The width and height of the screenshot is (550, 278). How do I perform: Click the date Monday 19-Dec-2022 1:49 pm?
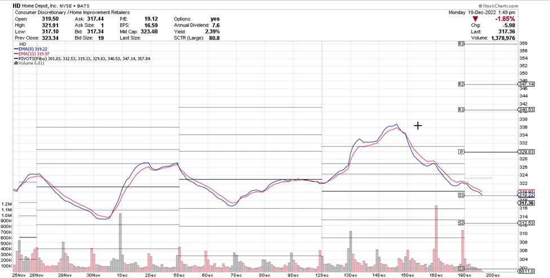pyautogui.click(x=482, y=12)
